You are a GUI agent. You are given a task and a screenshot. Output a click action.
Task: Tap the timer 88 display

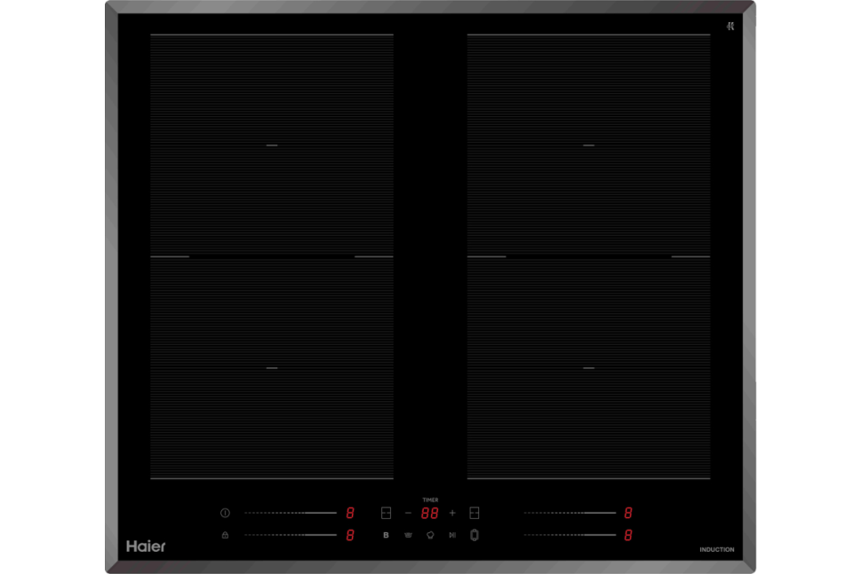[x=430, y=514]
